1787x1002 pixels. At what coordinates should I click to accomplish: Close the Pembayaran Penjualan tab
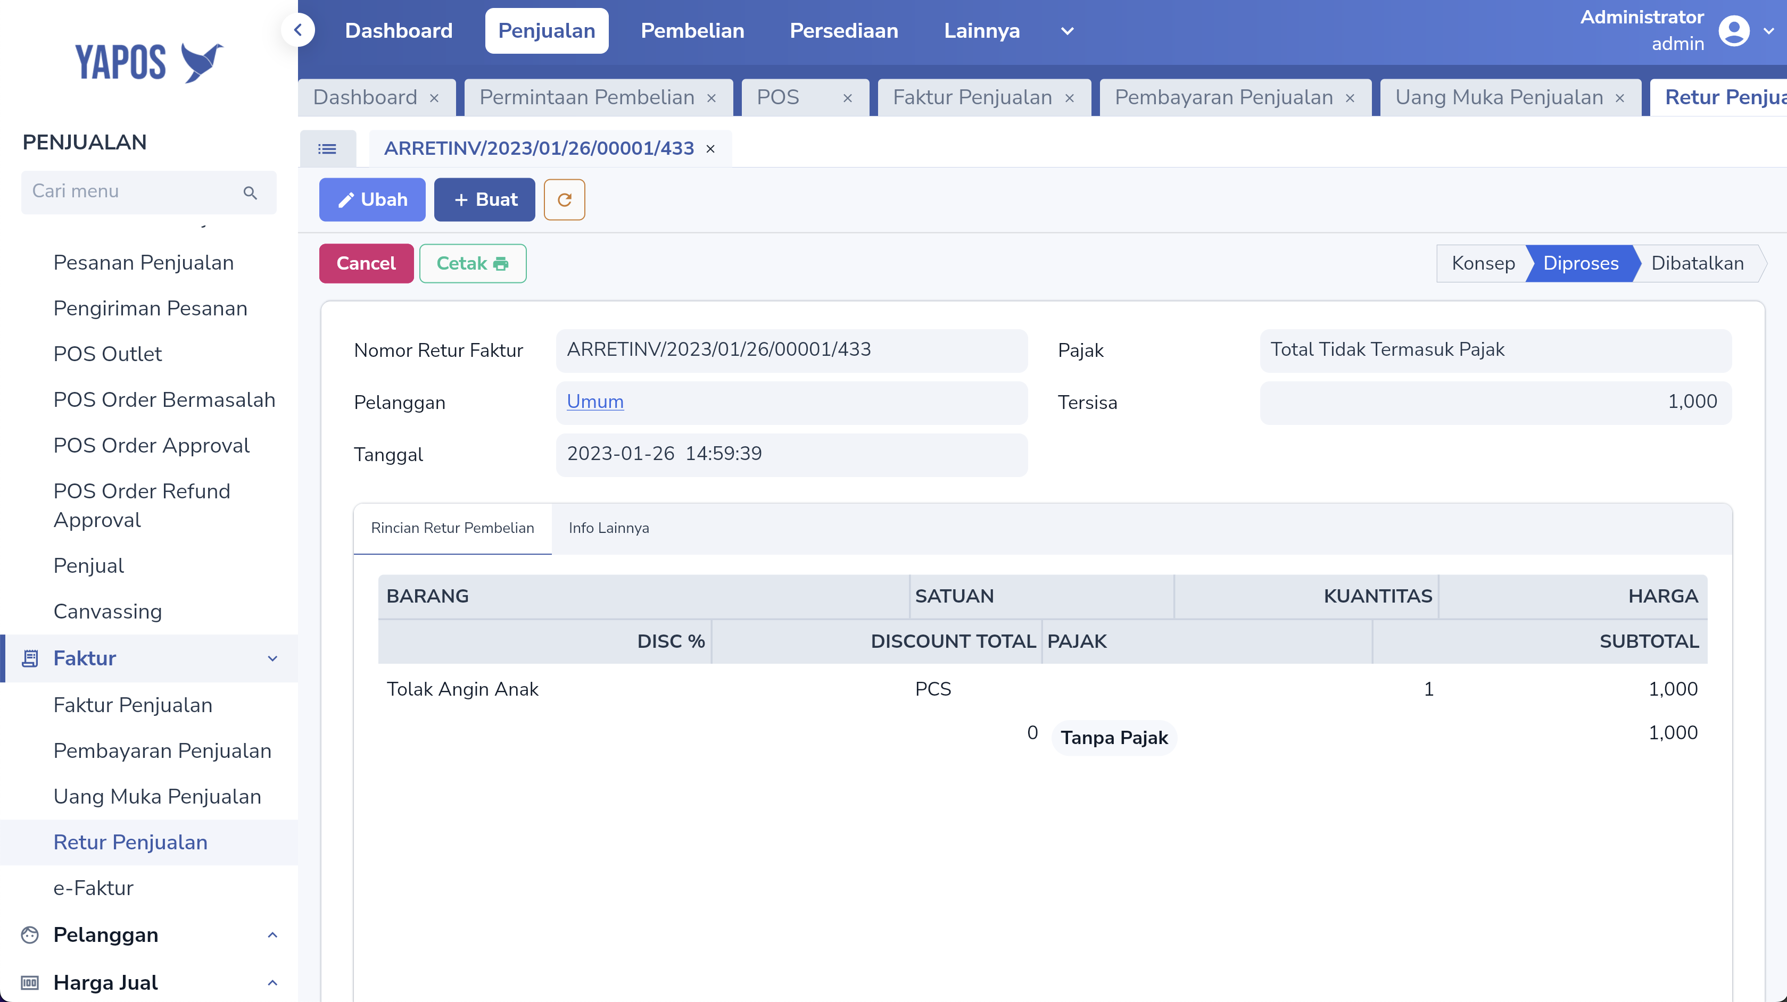(x=1350, y=98)
